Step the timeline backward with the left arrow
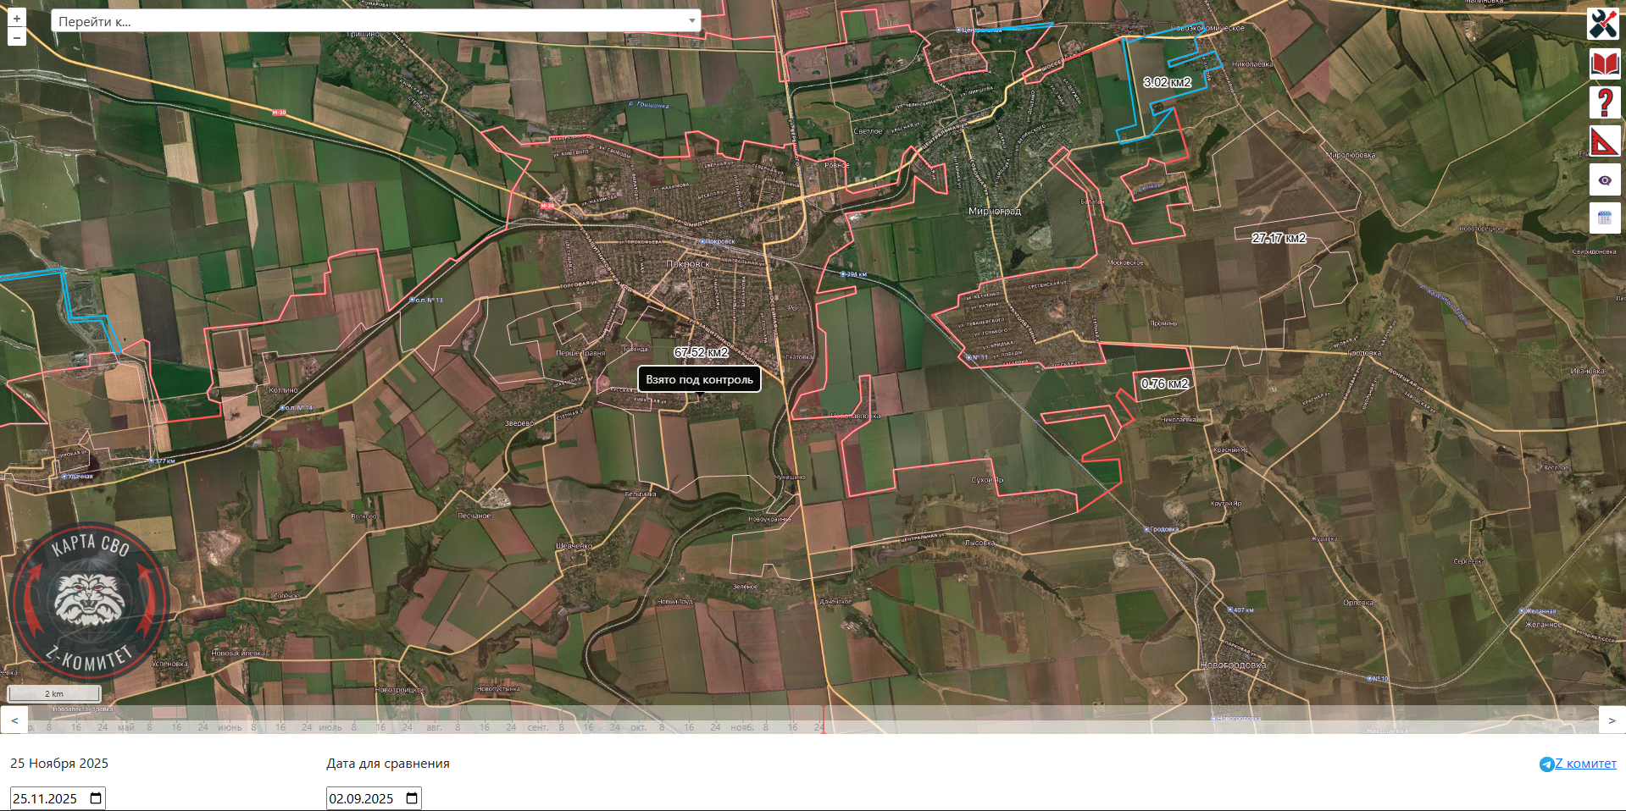The width and height of the screenshot is (1626, 811). [x=14, y=720]
